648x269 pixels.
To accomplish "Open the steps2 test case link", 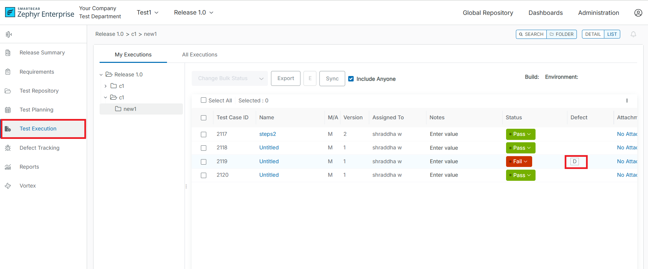I will tap(267, 134).
